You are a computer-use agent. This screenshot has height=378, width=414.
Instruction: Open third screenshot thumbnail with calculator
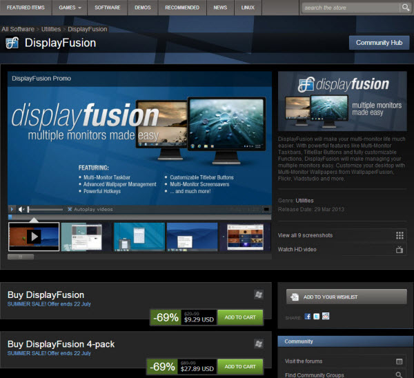139,237
